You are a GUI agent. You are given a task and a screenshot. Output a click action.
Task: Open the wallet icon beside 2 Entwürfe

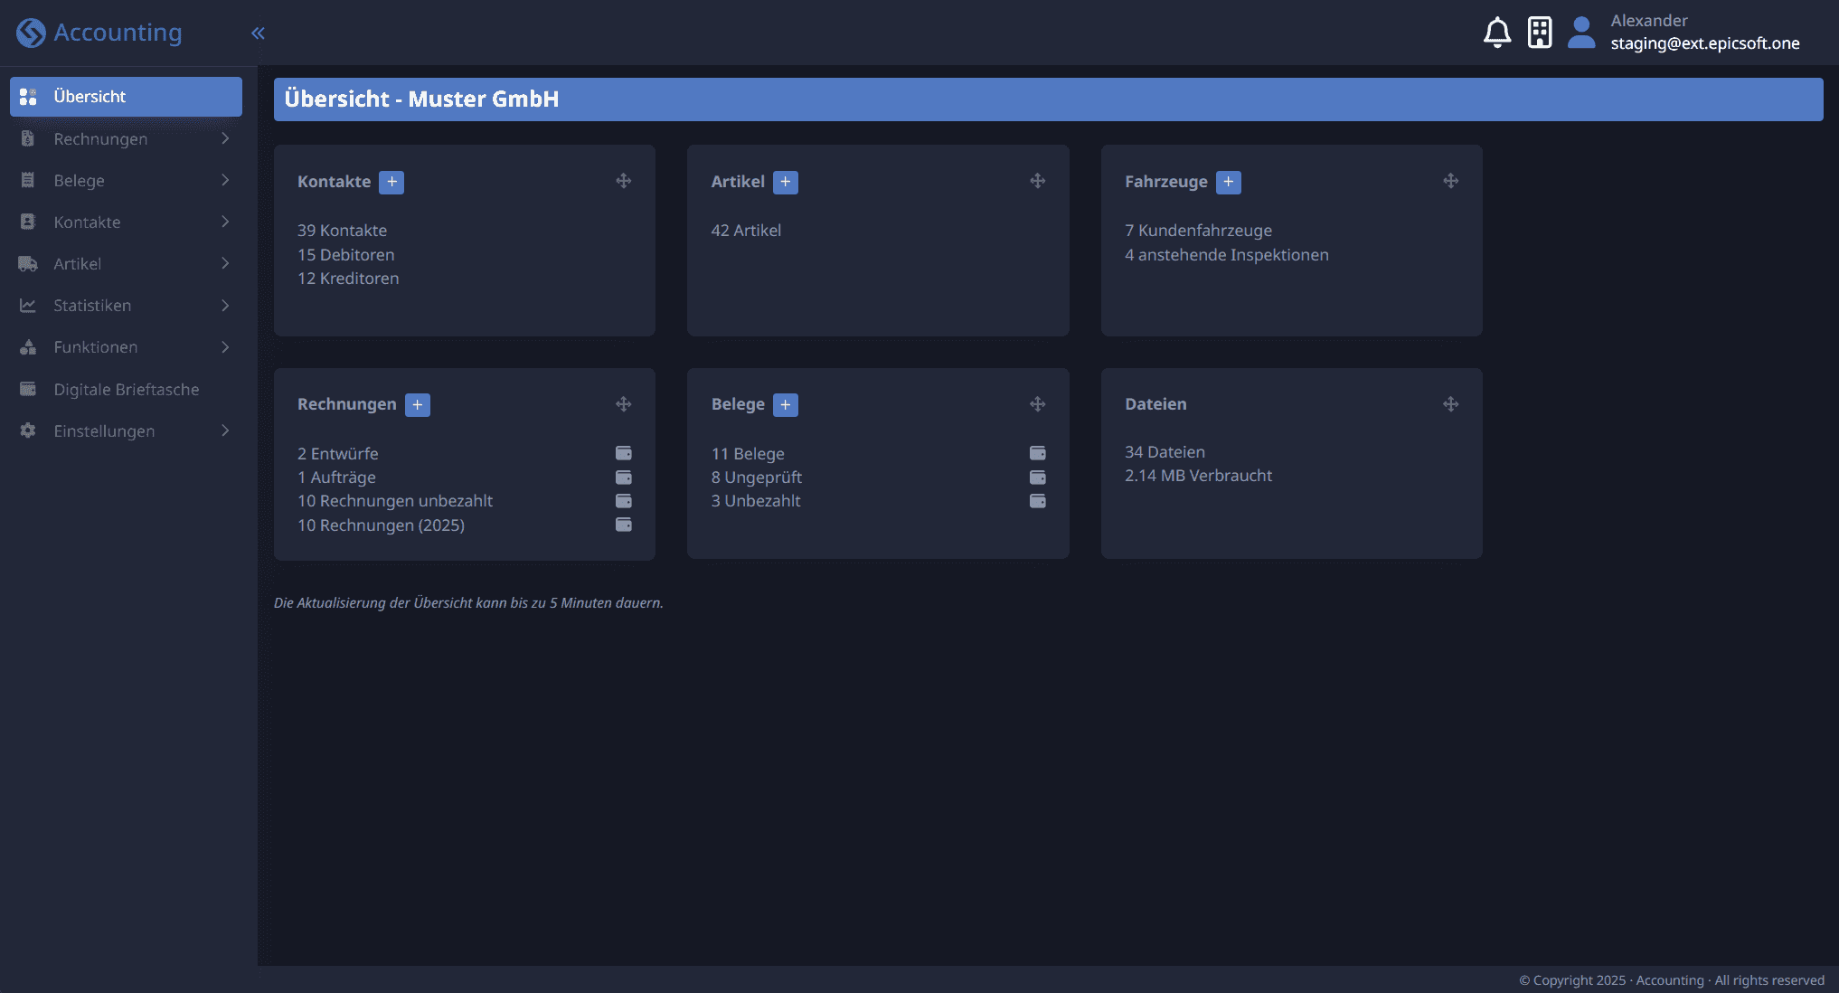coord(624,453)
